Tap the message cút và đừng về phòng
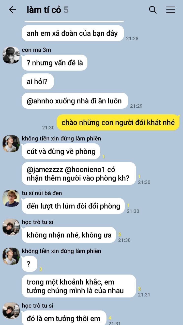Image resolution: width=183 pixels, height=325 pixels. [x=61, y=152]
